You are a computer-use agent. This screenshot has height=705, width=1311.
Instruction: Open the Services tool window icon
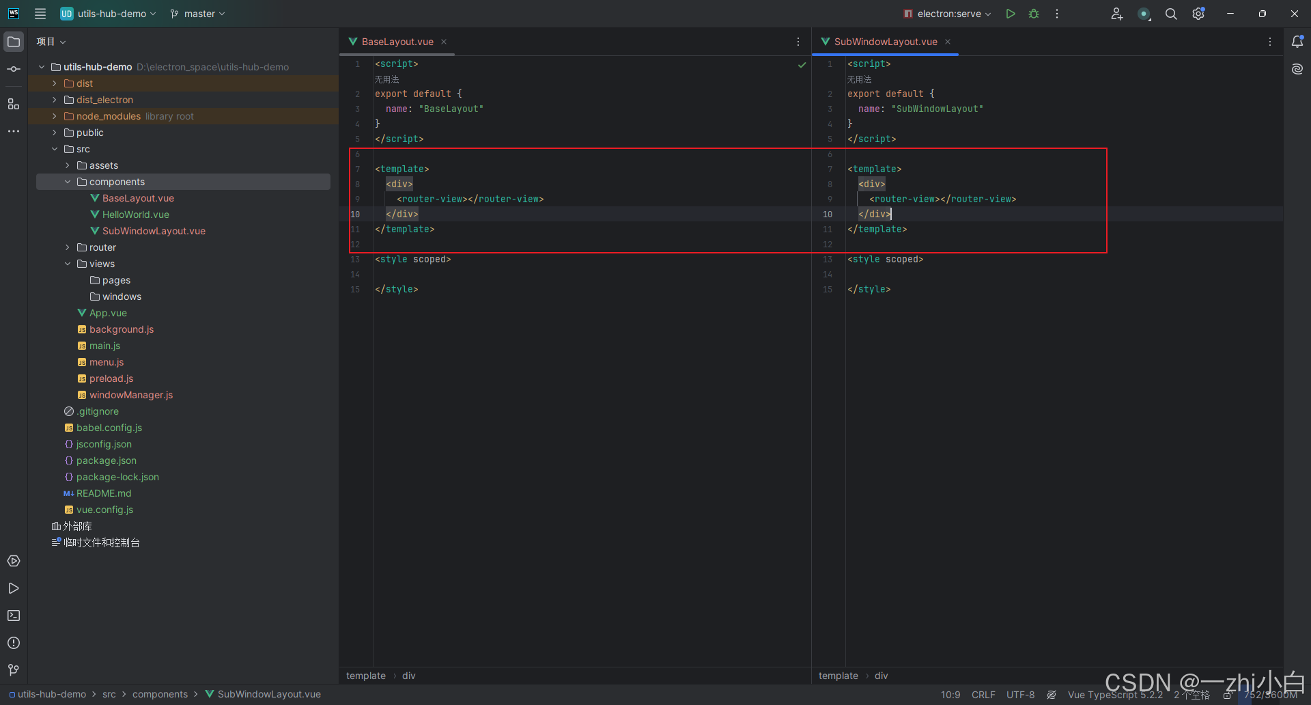click(14, 561)
